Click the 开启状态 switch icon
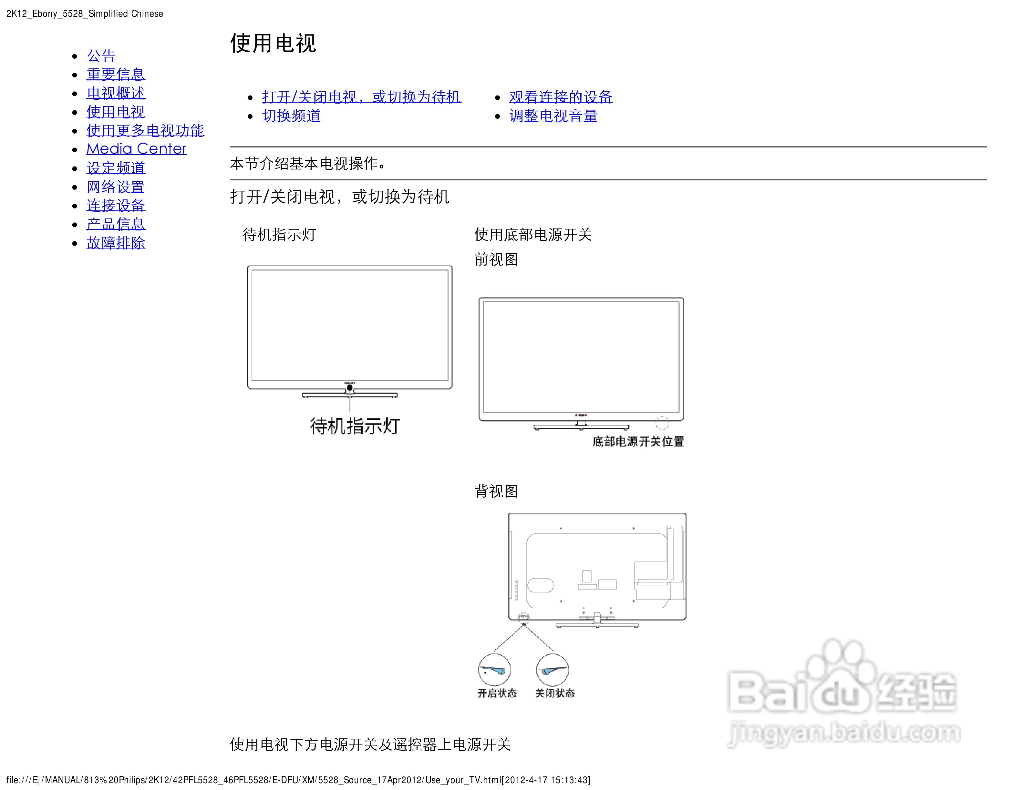Image resolution: width=1023 pixels, height=790 pixels. click(494, 670)
